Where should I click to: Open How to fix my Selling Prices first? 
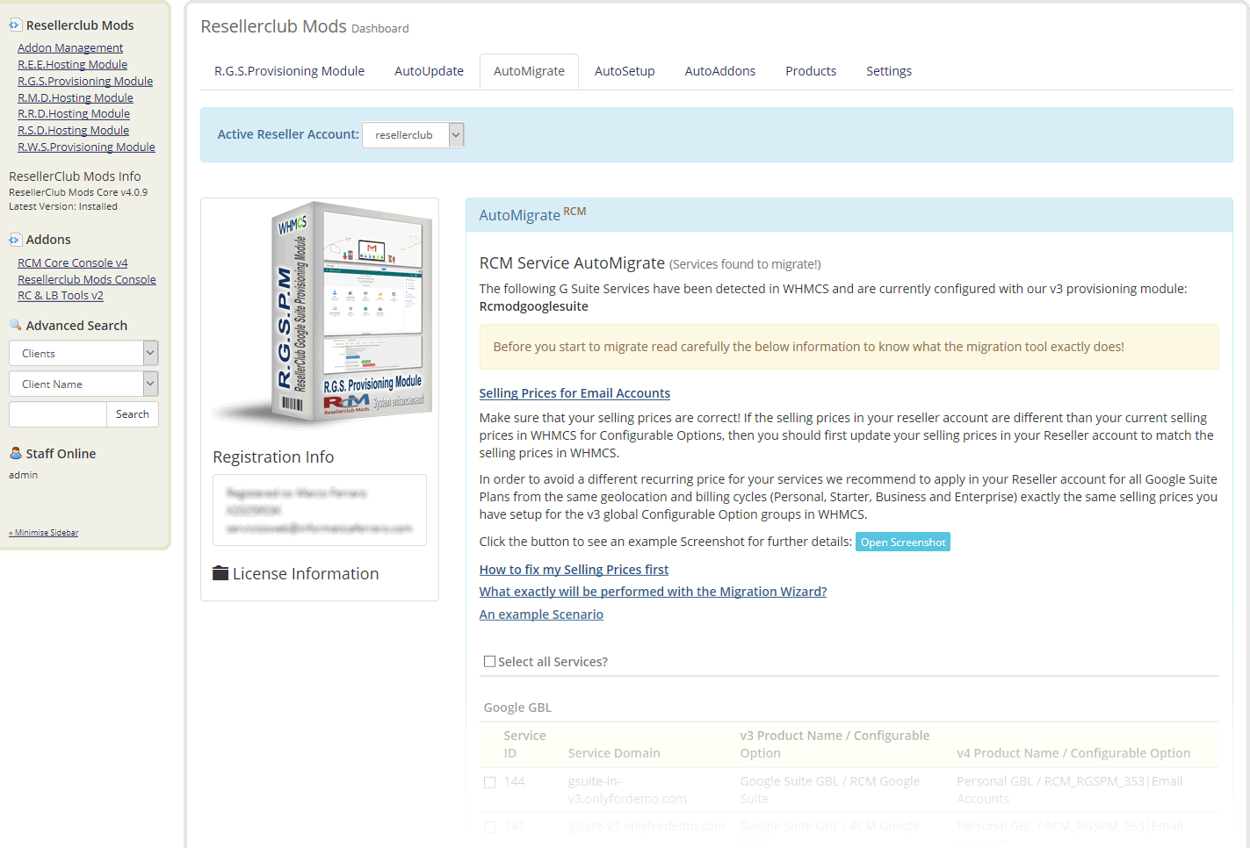coord(574,570)
